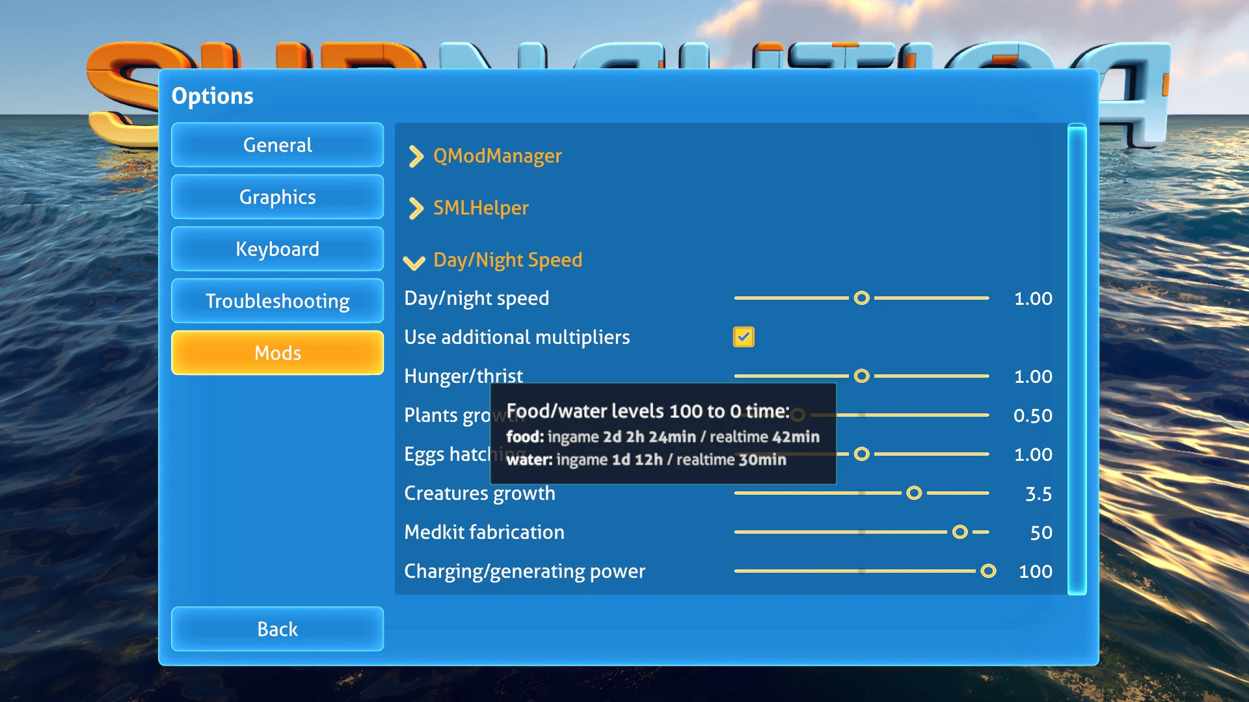Image resolution: width=1249 pixels, height=702 pixels.
Task: Click the Medkit fabrication slider handle
Action: (x=960, y=532)
